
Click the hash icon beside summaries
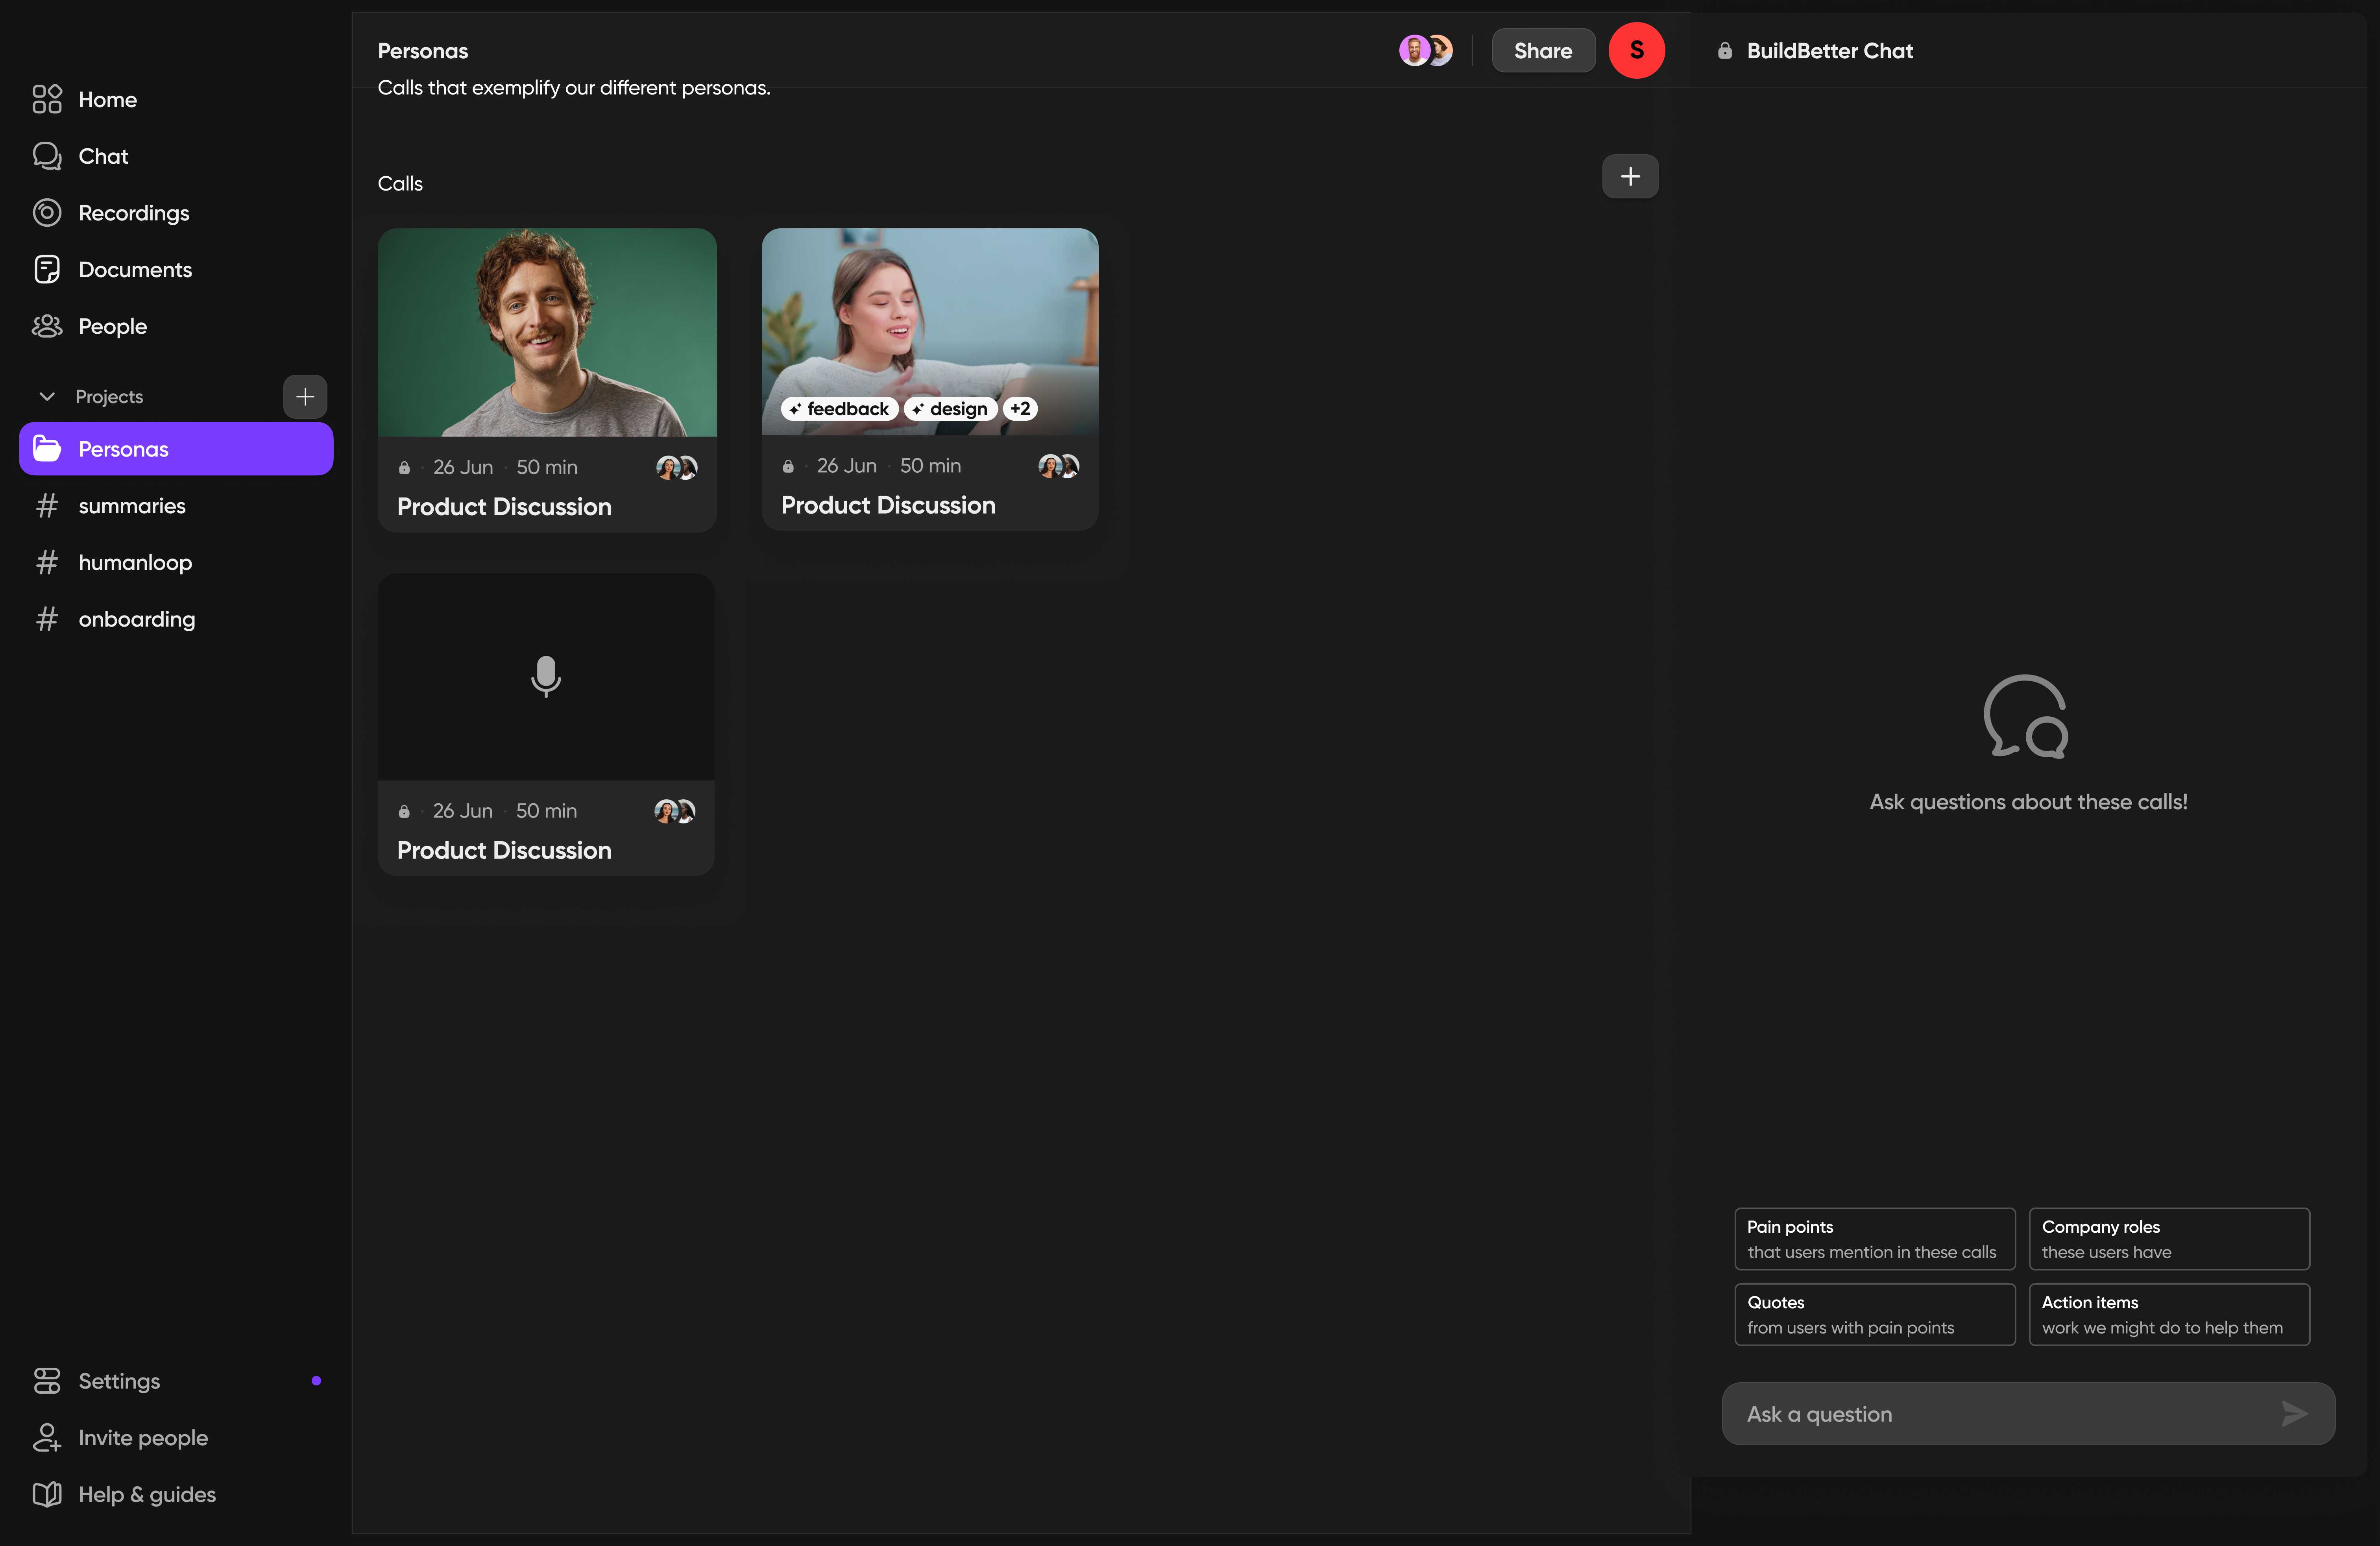point(47,506)
